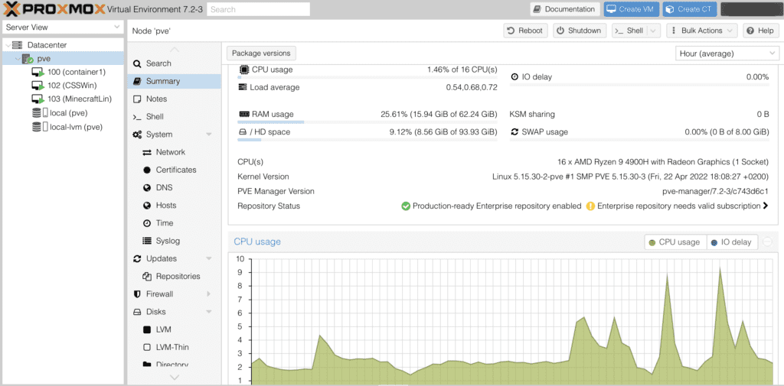784x386 pixels.
Task: Click the Syslog list icon
Action: pyautogui.click(x=147, y=241)
